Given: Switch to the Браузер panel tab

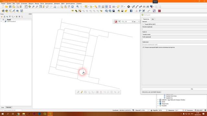Looking at the screenshot, I should click(9, 107).
